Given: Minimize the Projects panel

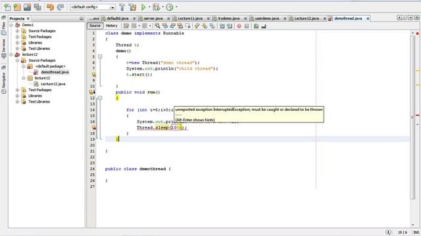Looking at the screenshot, I should point(82,18).
